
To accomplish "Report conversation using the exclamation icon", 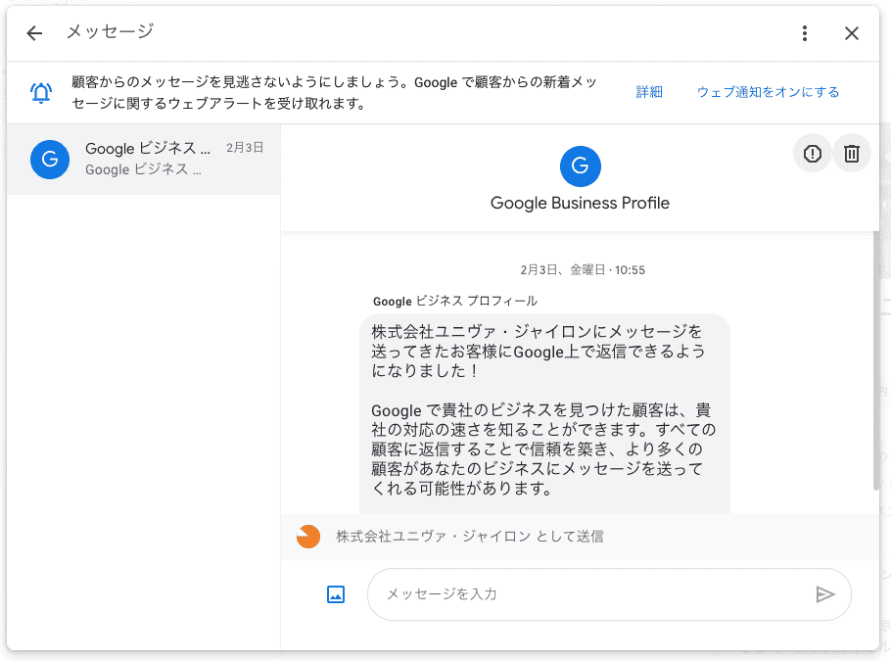I will click(x=812, y=153).
